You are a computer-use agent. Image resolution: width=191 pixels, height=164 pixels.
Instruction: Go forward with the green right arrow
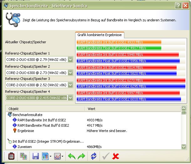point(81,156)
